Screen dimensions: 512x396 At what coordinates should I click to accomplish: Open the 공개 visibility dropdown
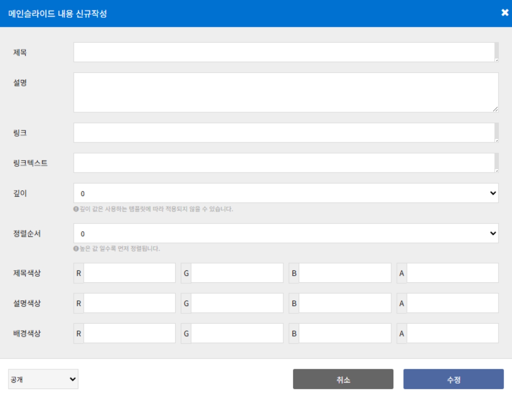coord(43,379)
